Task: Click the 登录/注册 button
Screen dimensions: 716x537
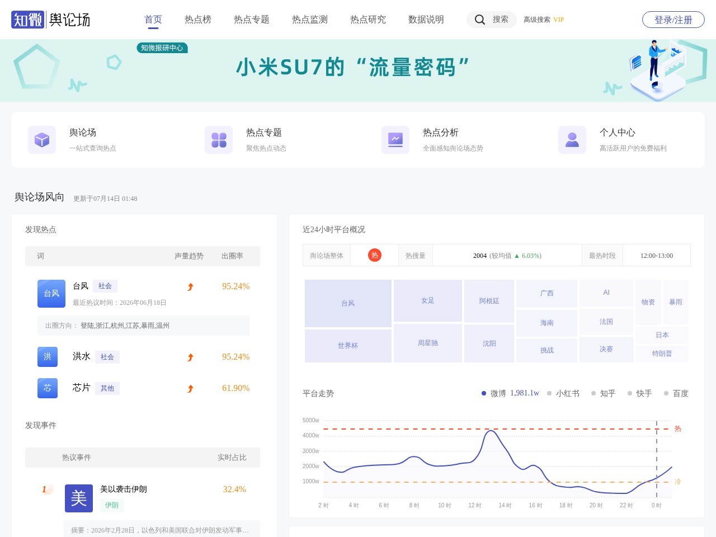Action: (x=673, y=20)
